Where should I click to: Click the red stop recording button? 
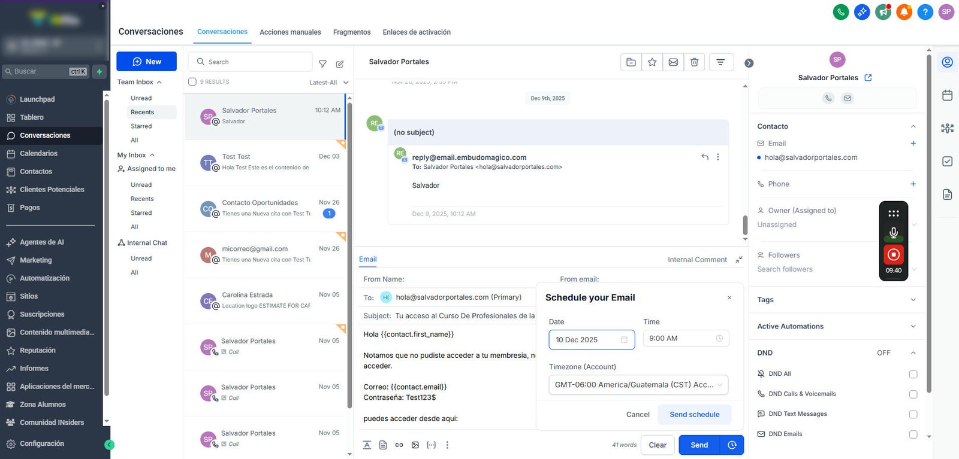[894, 255]
